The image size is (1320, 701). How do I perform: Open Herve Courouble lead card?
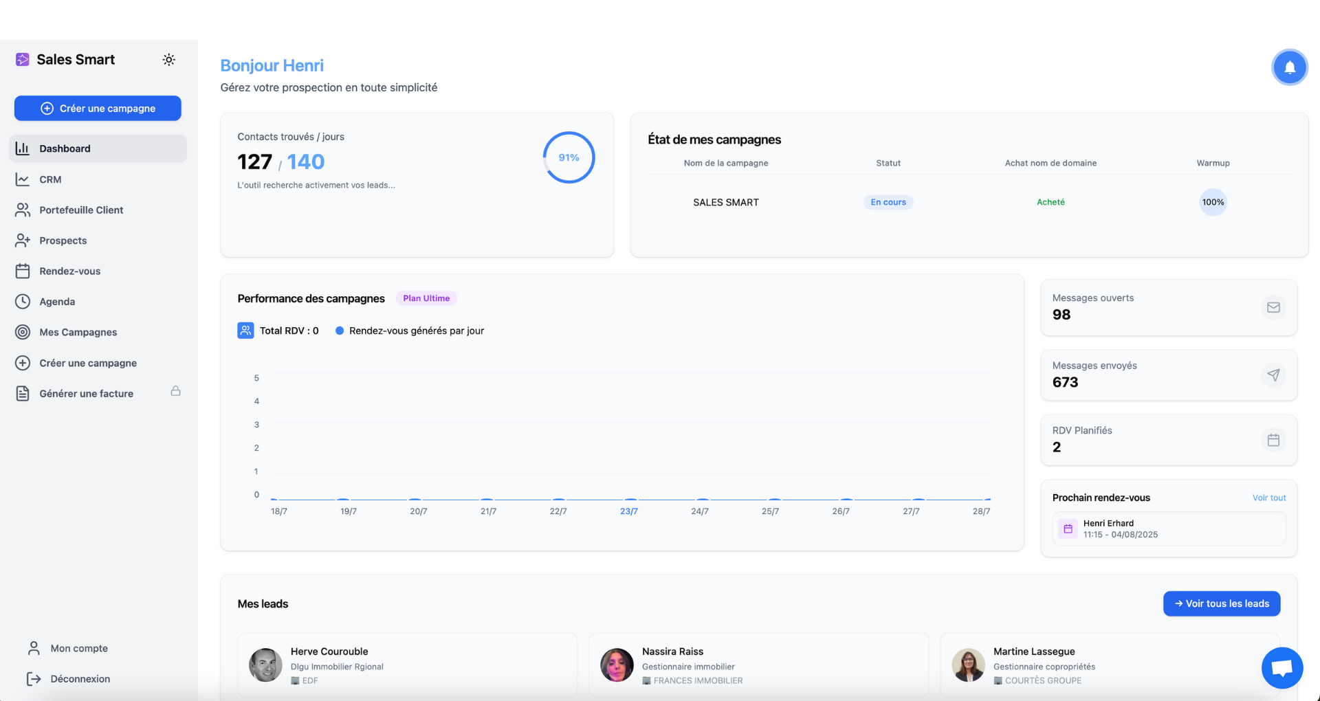(x=407, y=665)
